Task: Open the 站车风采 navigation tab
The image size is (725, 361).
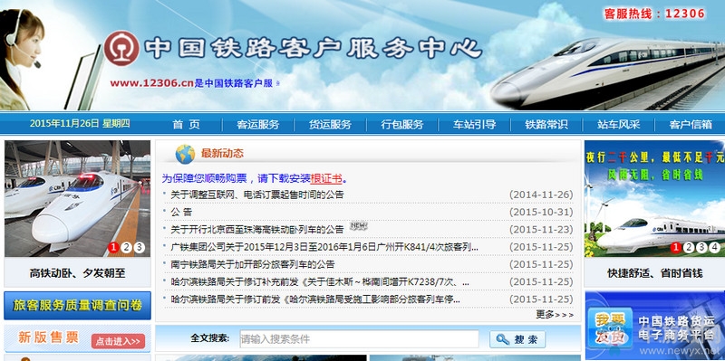Action: (619, 124)
